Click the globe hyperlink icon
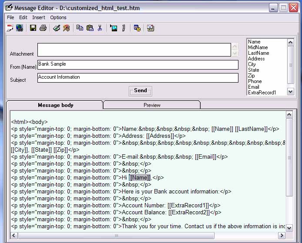 20,28
